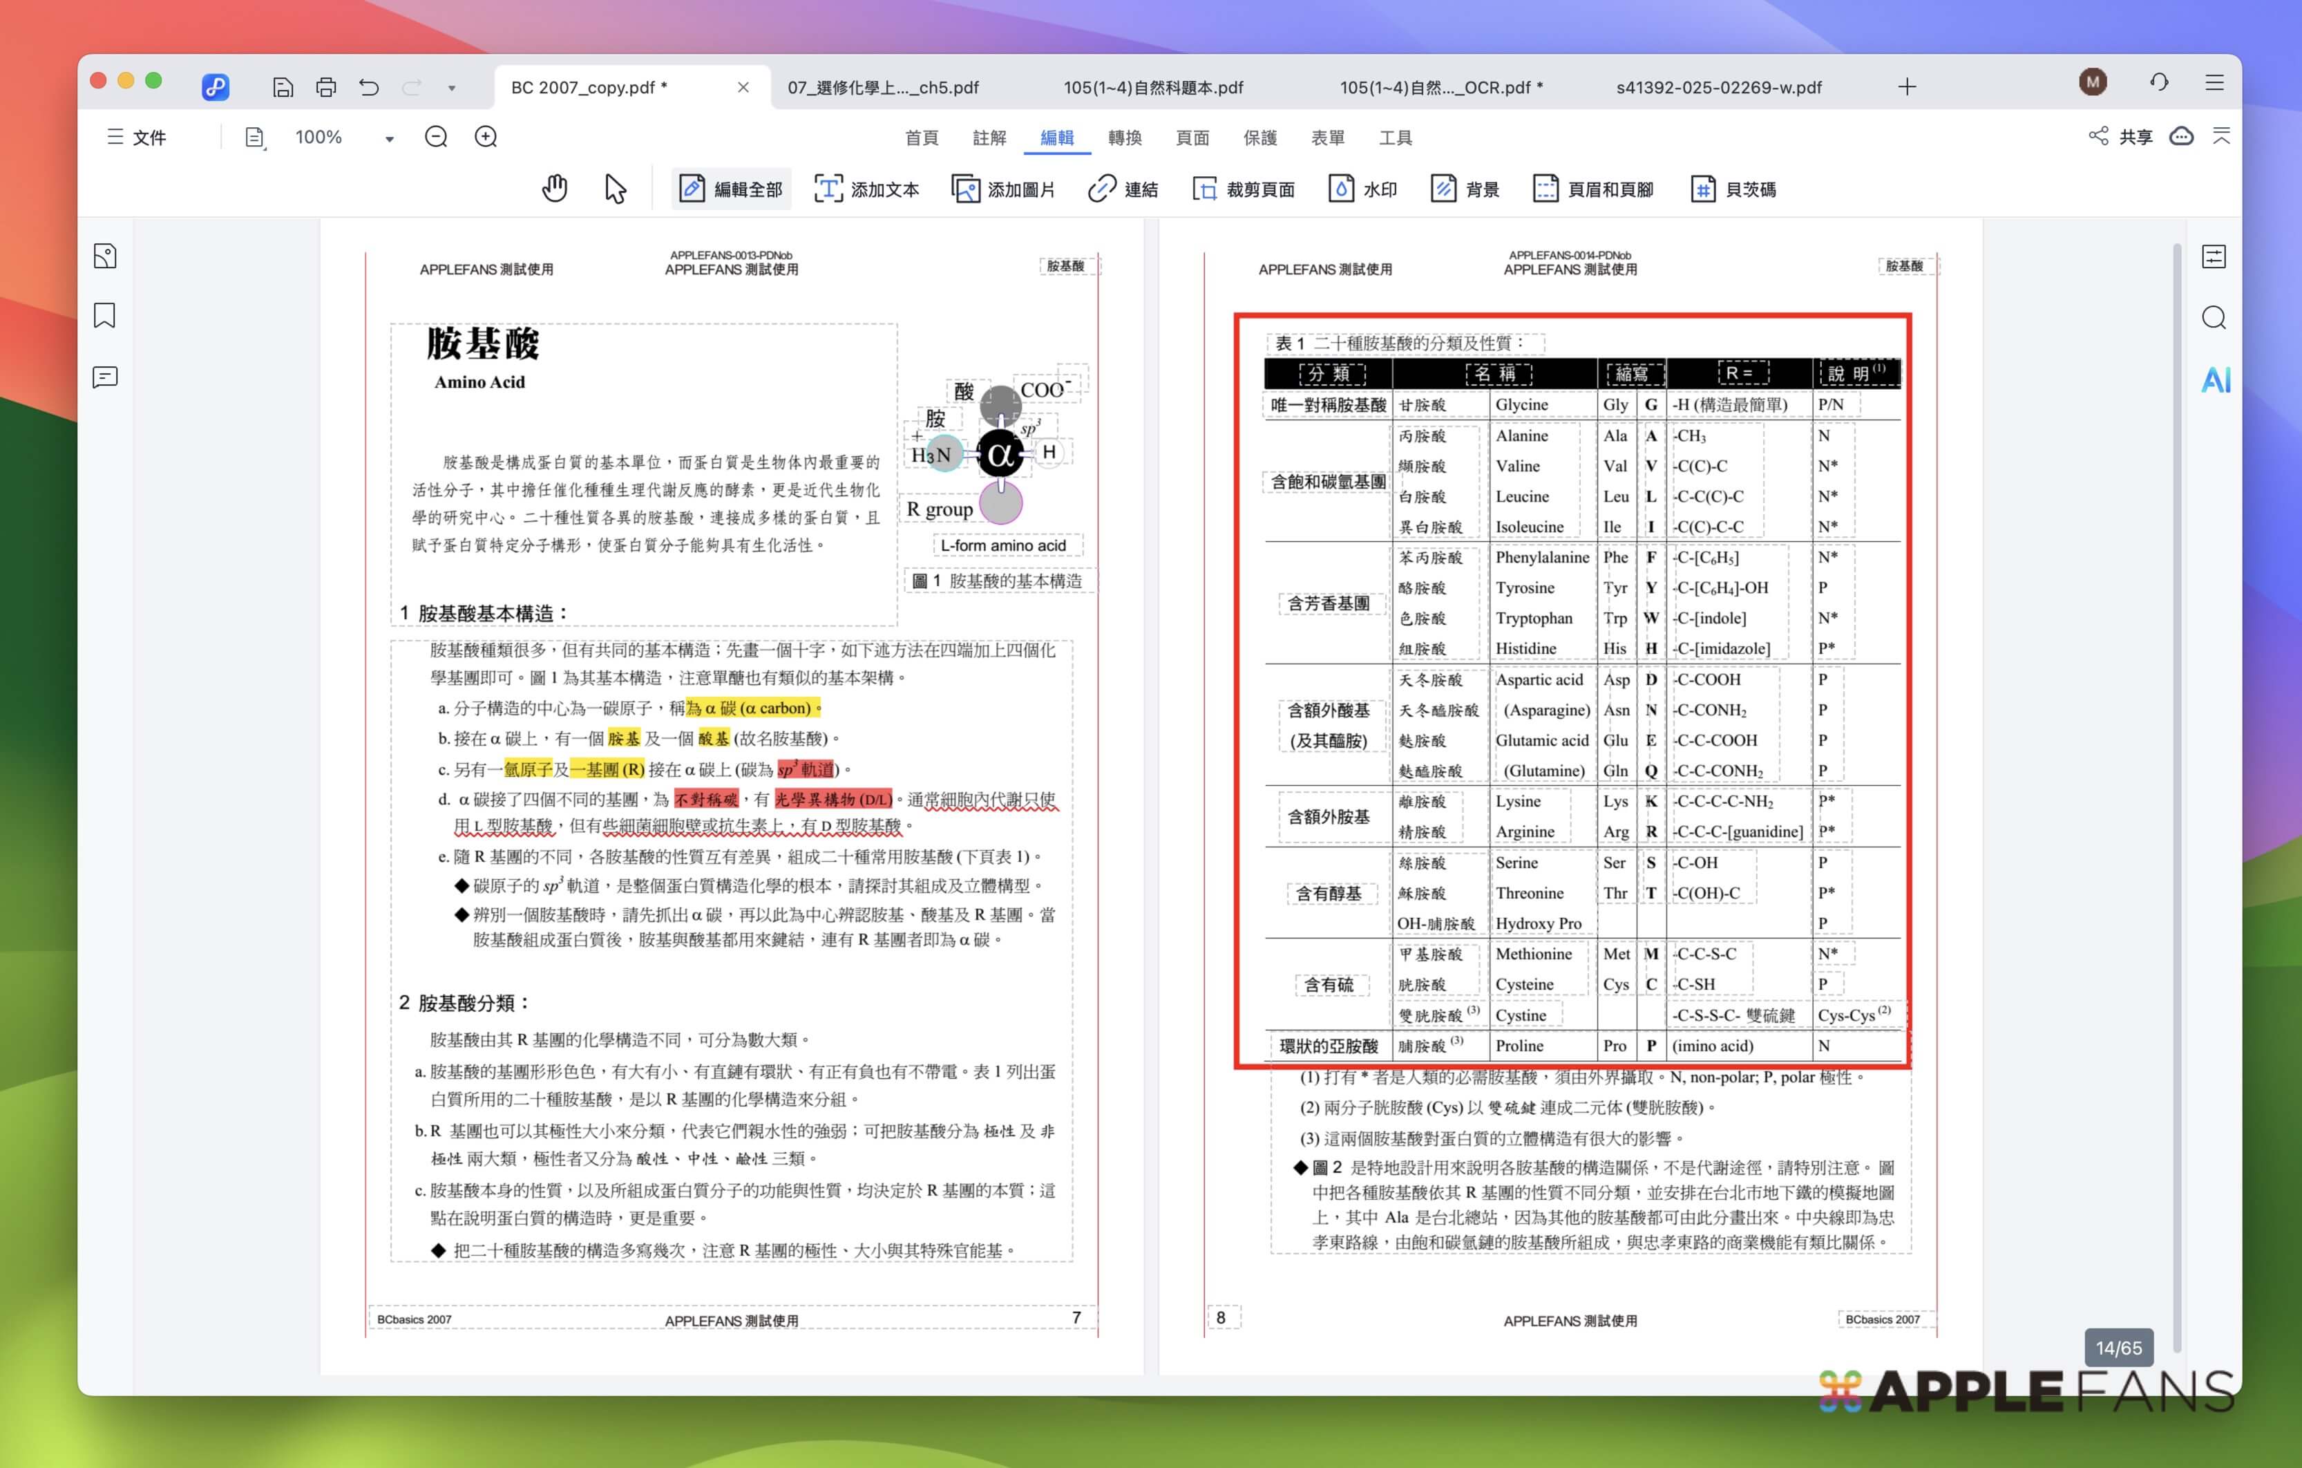
Task: Open the page thumbnails sidebar
Action: click(x=105, y=256)
